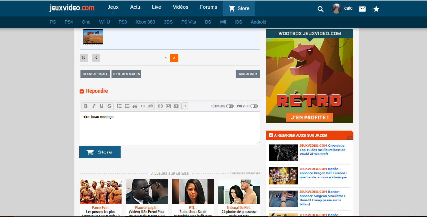427x217 pixels.
Task: Open the Store tab in the top navigation
Action: coord(239,8)
